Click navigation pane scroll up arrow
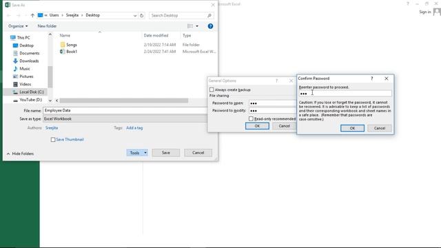The height and width of the screenshot is (248, 441). [x=50, y=34]
